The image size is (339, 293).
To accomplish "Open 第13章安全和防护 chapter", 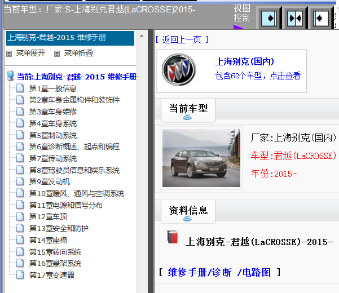I will (x=59, y=228).
